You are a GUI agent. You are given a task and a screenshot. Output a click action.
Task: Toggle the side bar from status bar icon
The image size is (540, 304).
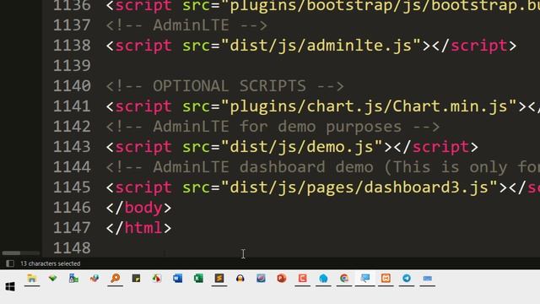coord(10,263)
